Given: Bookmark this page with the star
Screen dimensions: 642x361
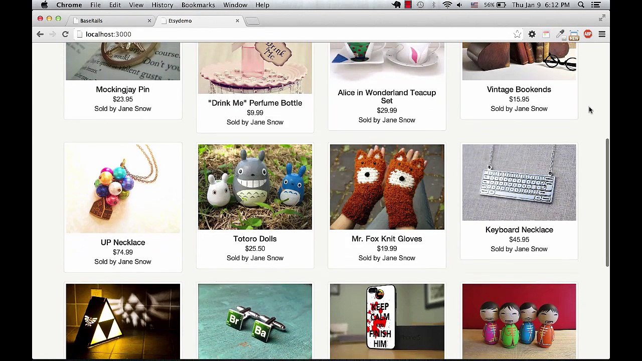Looking at the screenshot, I should (517, 34).
